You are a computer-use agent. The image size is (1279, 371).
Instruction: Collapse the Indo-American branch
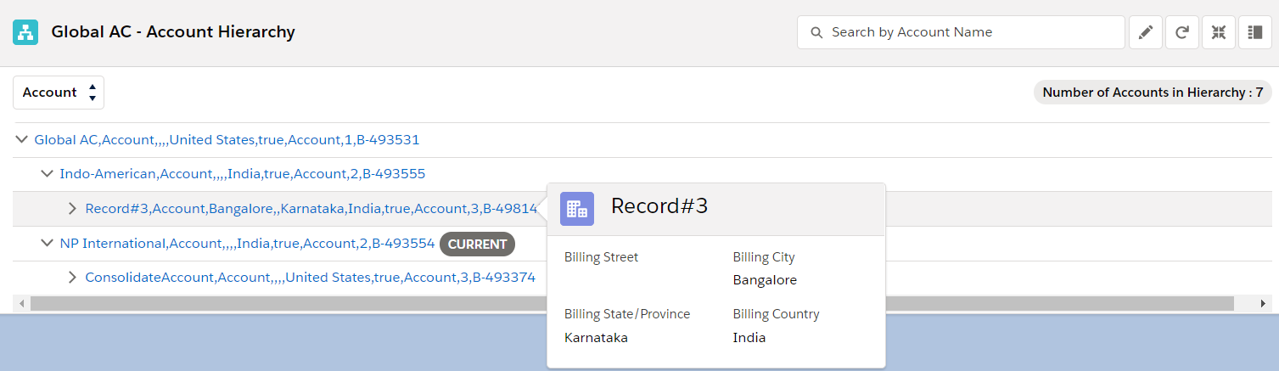click(x=48, y=174)
